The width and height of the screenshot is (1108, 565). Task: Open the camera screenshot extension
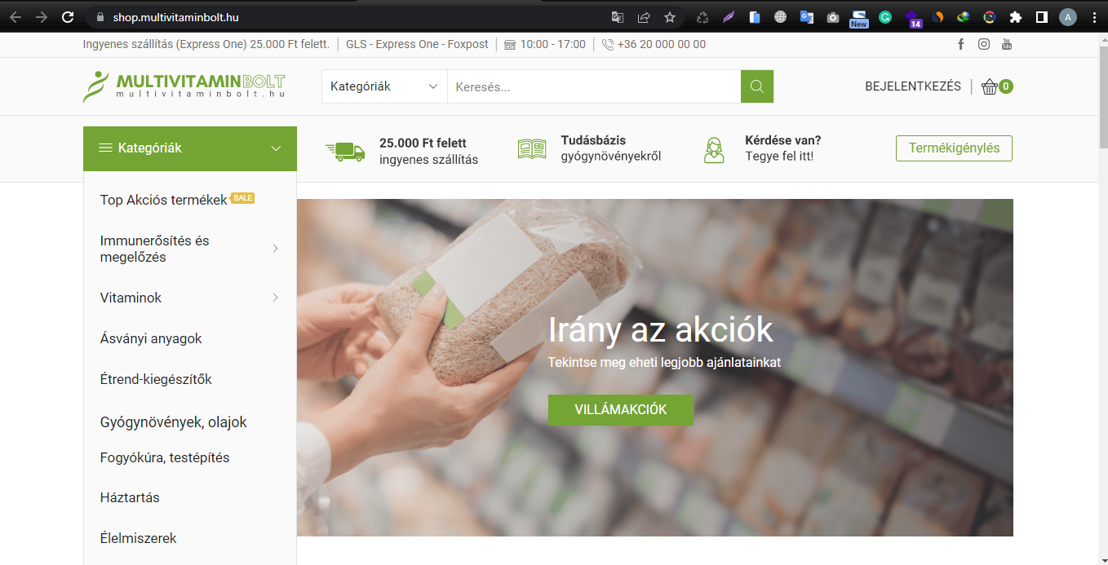click(x=832, y=16)
